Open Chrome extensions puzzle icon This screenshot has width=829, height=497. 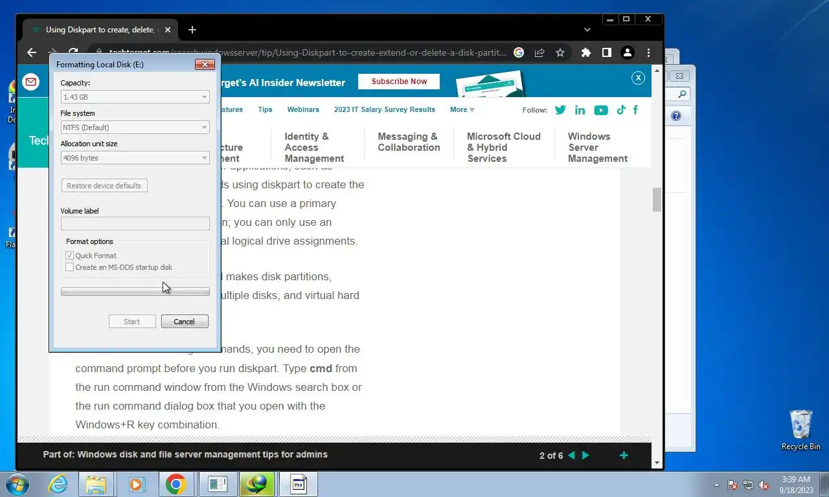(586, 53)
